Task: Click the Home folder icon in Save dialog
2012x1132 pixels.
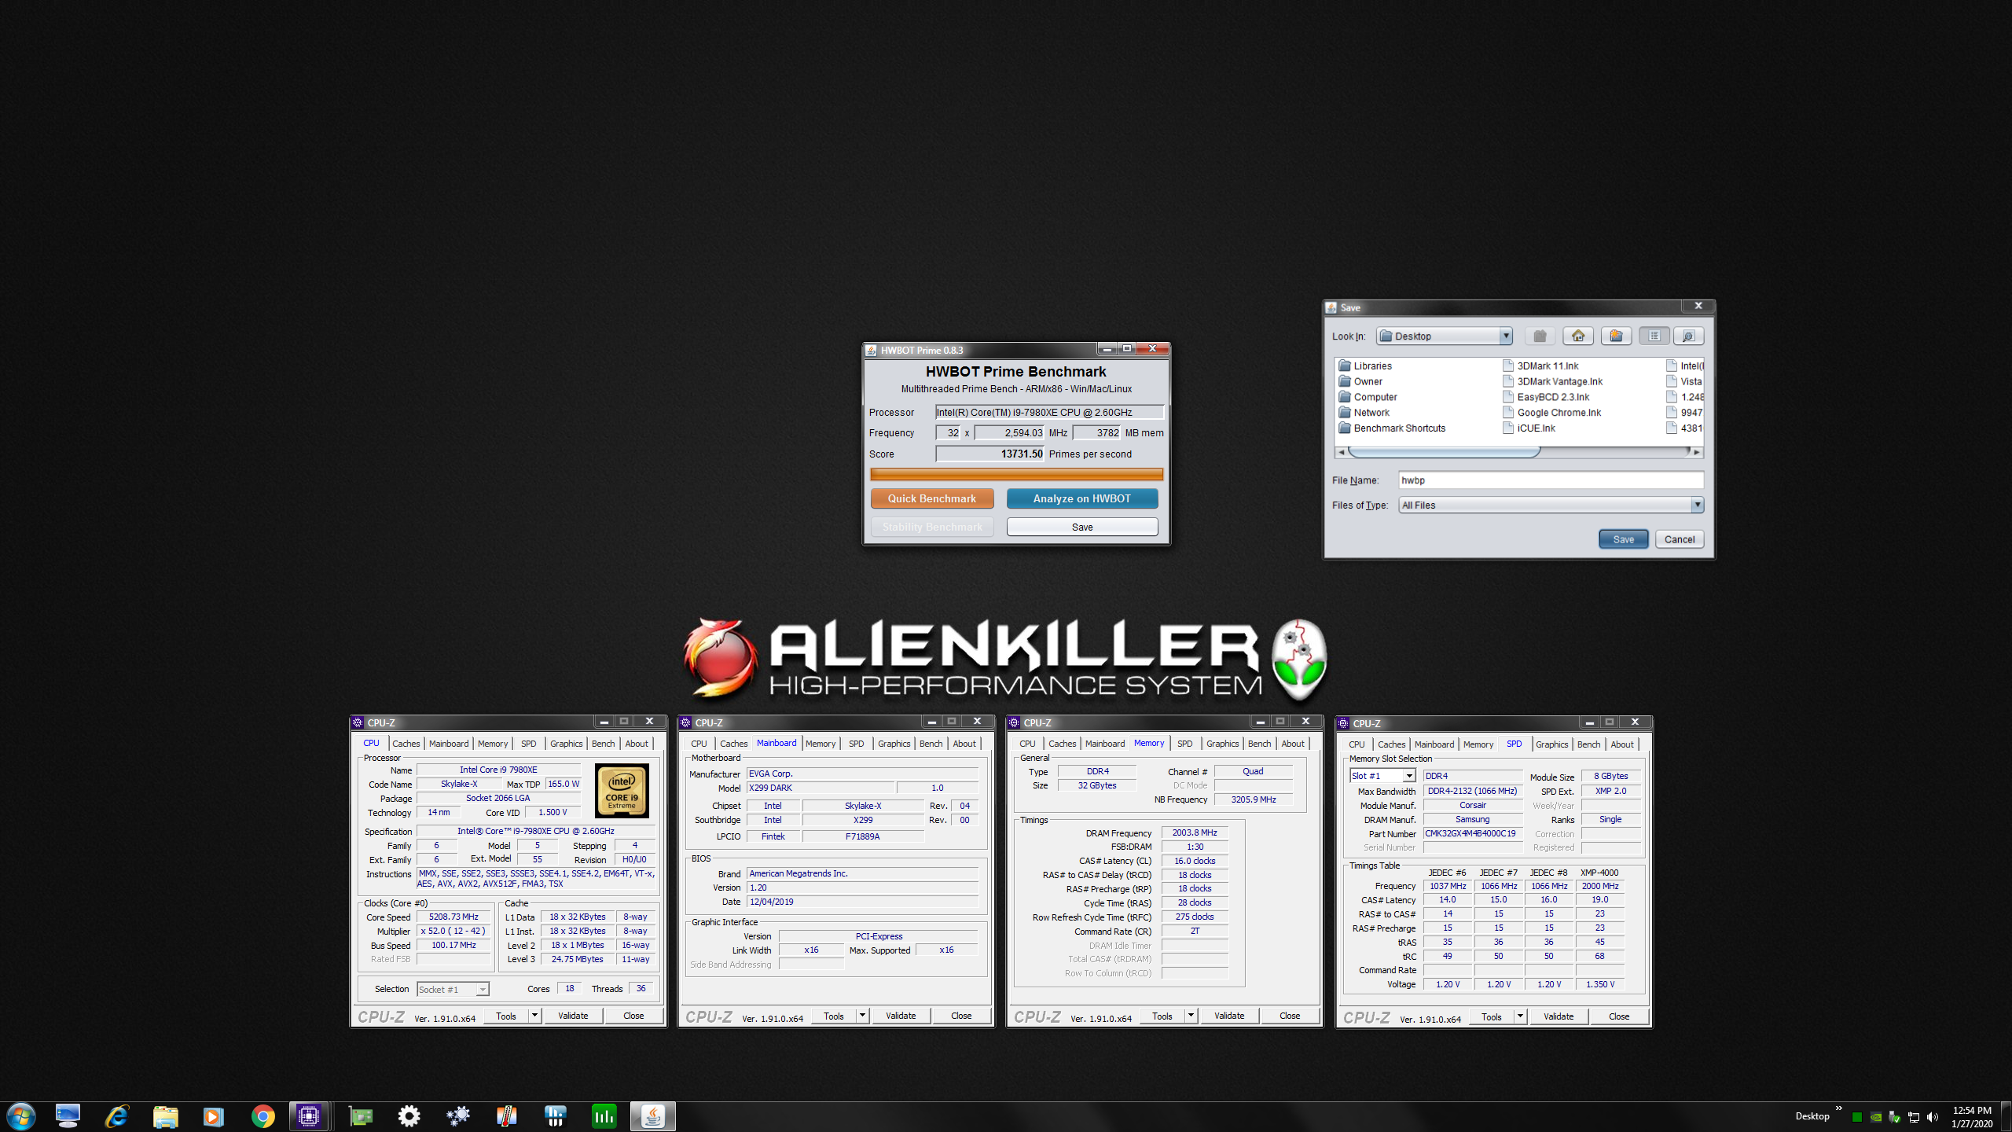Action: pyautogui.click(x=1578, y=336)
